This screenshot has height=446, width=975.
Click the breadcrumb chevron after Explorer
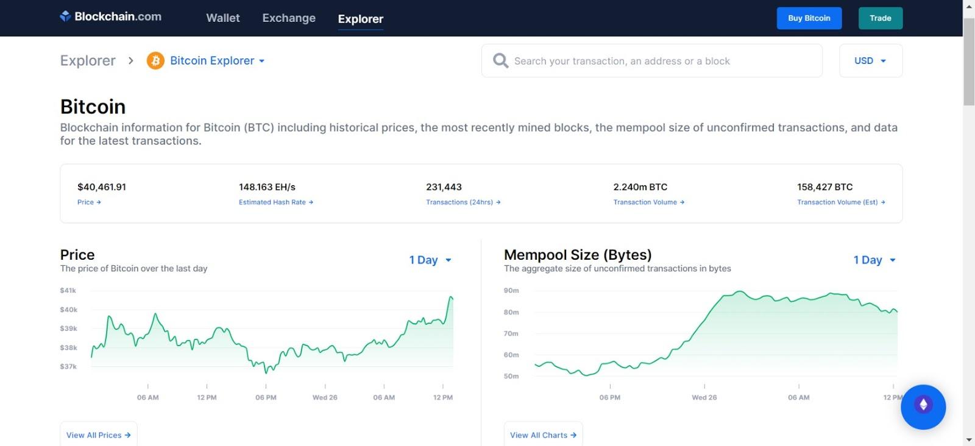pos(131,61)
